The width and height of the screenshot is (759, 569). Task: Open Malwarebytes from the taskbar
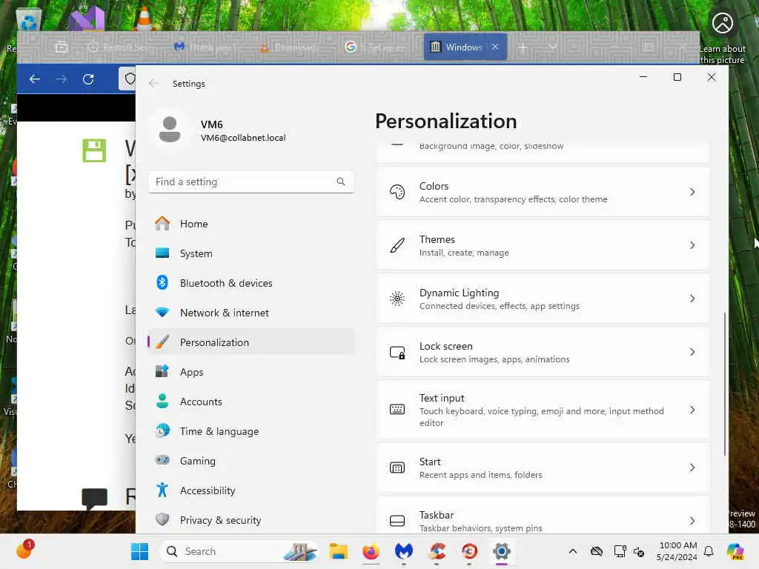pyautogui.click(x=404, y=551)
